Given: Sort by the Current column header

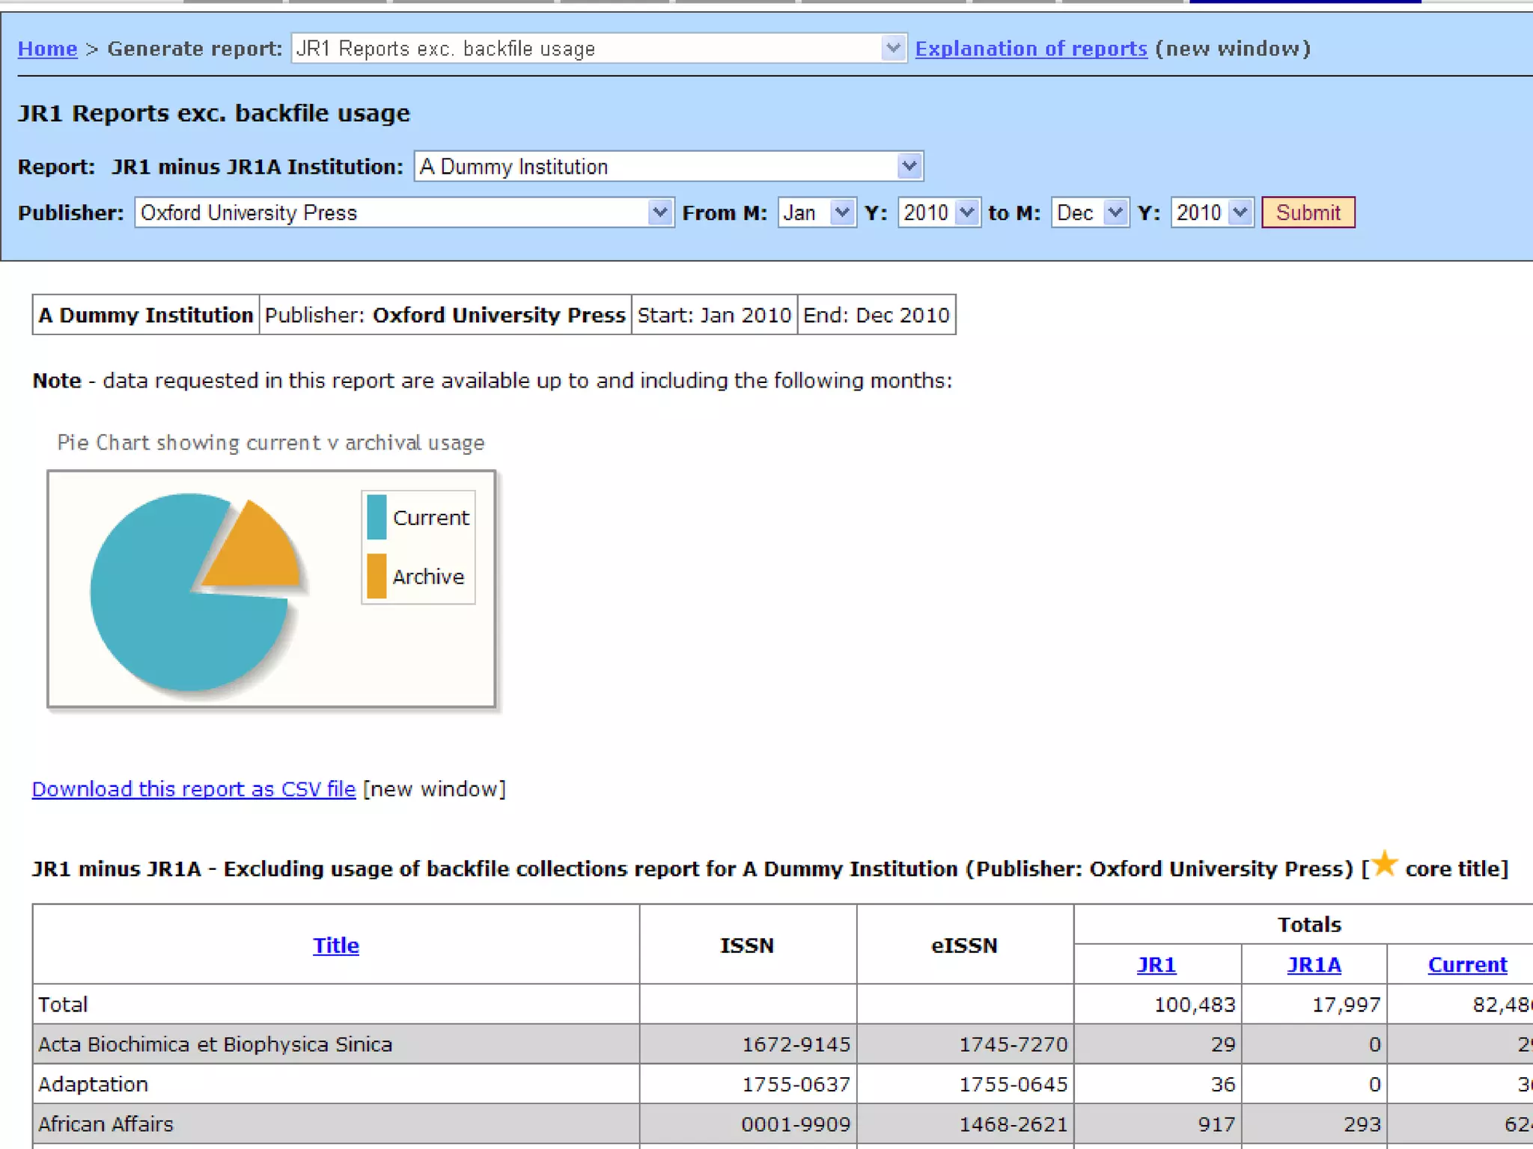Looking at the screenshot, I should [1467, 965].
